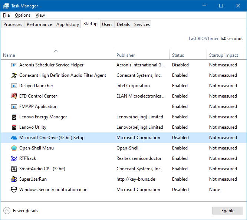Click the RTFTrack icon
247x220 pixels.
tap(14, 158)
